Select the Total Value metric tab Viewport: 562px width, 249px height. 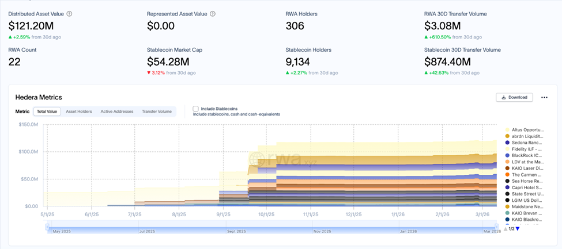click(47, 112)
